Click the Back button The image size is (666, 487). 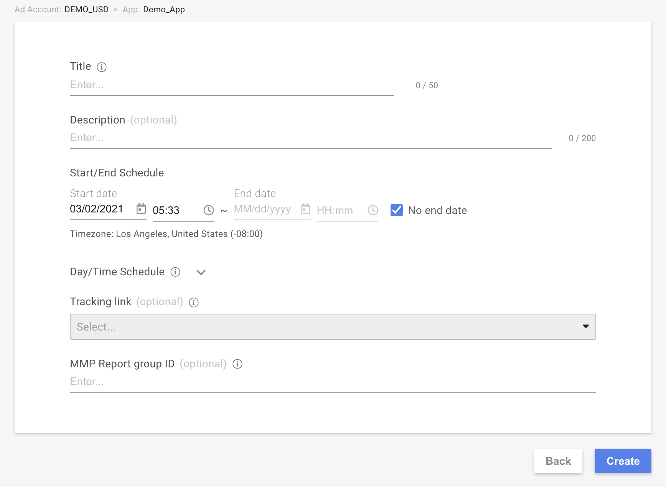(x=558, y=461)
